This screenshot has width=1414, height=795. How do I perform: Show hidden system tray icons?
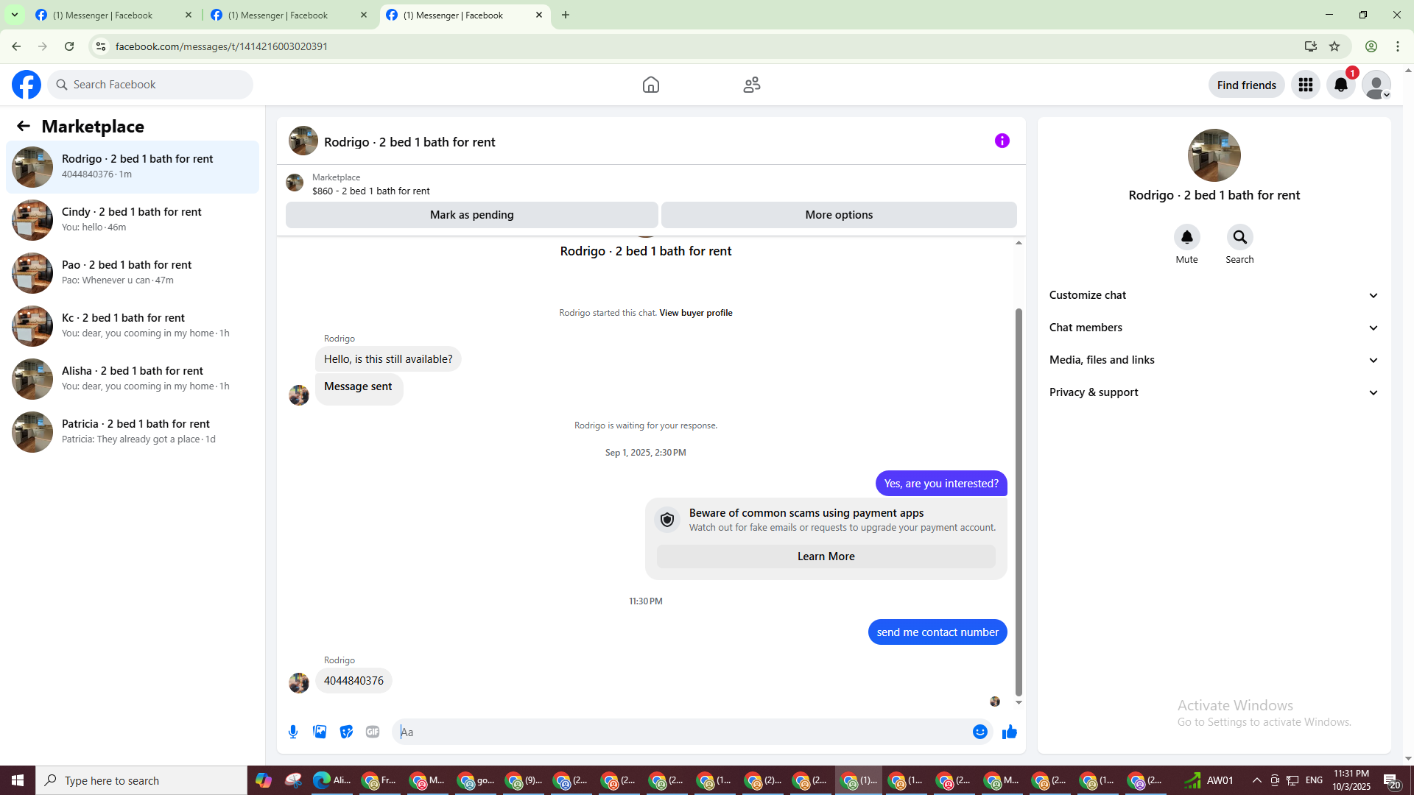pos(1257,780)
